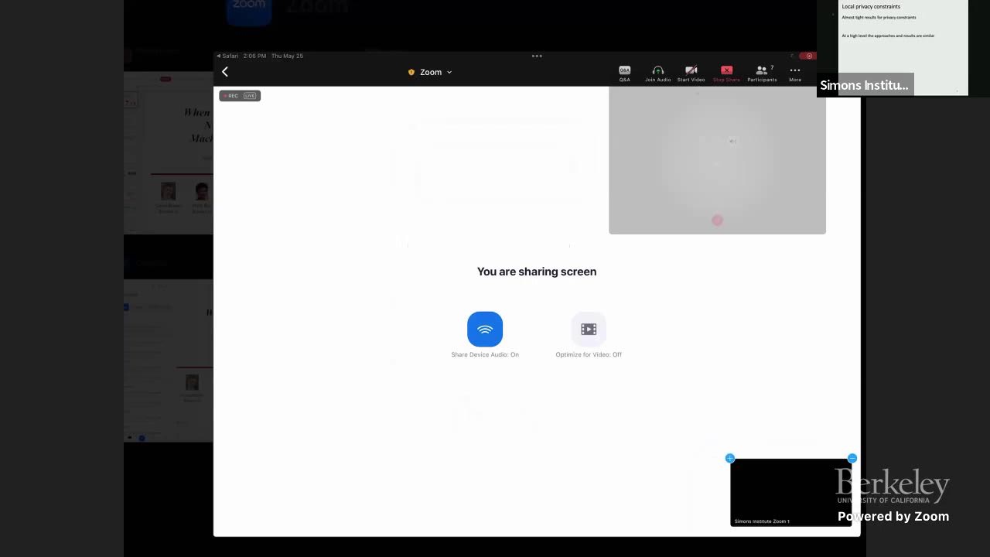
Task: Start the video camera
Action: click(691, 73)
